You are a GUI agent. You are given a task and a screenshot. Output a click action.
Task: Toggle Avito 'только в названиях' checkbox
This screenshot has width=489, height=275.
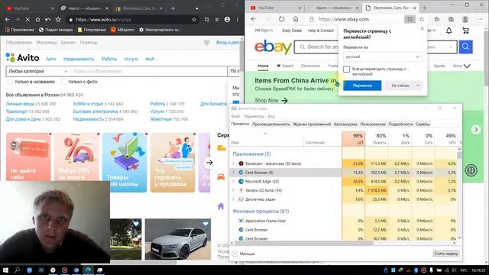point(10,82)
